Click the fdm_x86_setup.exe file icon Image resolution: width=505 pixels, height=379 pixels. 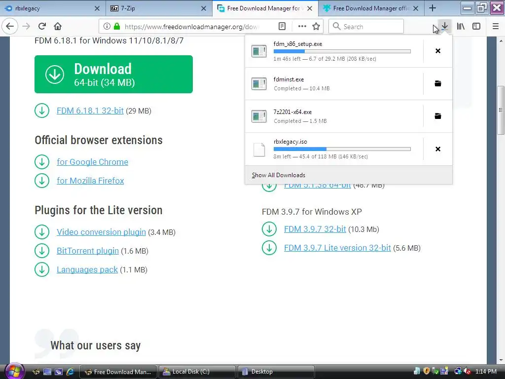point(259,51)
